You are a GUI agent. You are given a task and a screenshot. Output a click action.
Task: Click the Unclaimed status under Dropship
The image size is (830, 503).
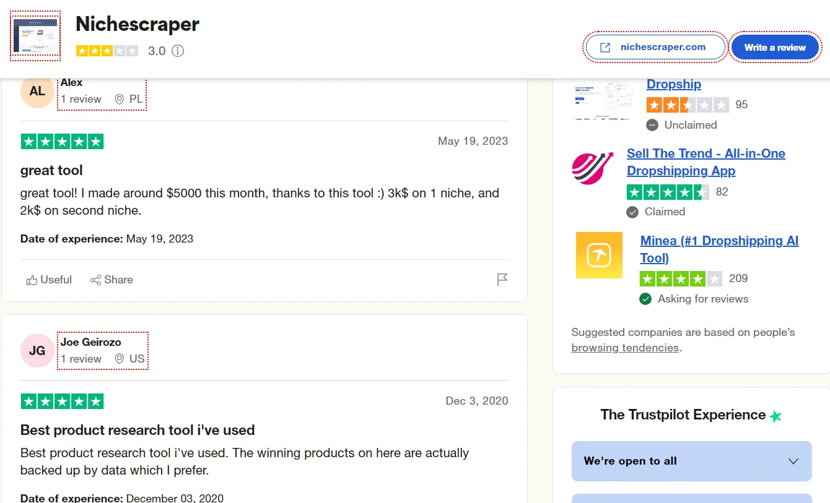682,125
